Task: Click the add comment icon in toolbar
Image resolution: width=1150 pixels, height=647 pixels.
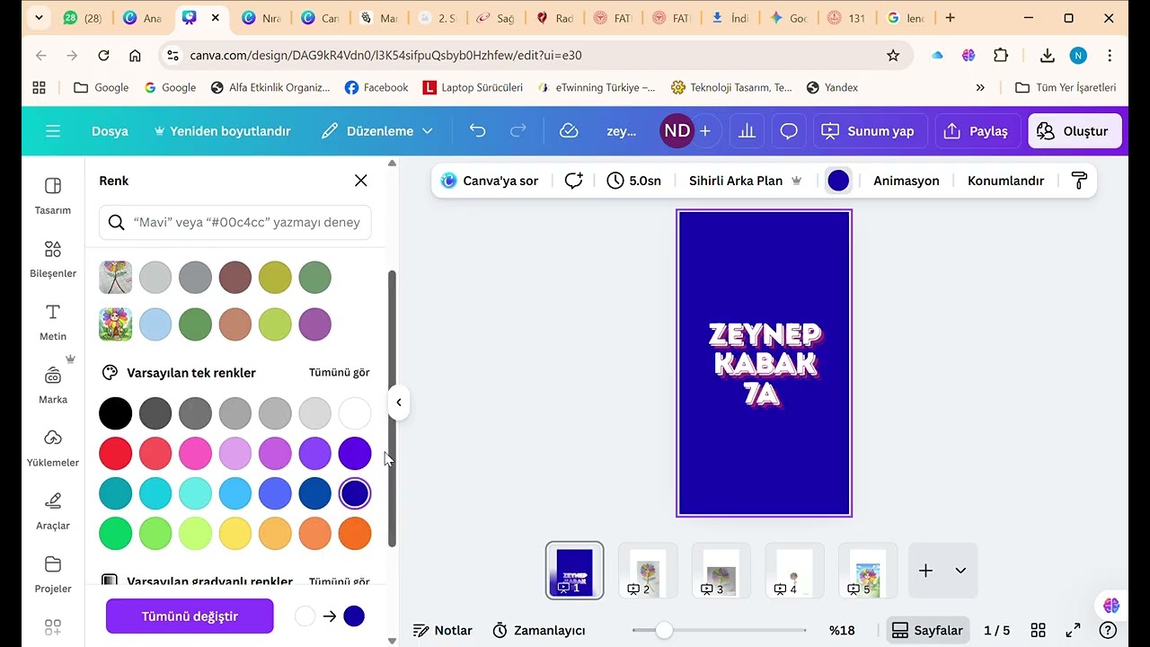Action: pyautogui.click(x=573, y=181)
